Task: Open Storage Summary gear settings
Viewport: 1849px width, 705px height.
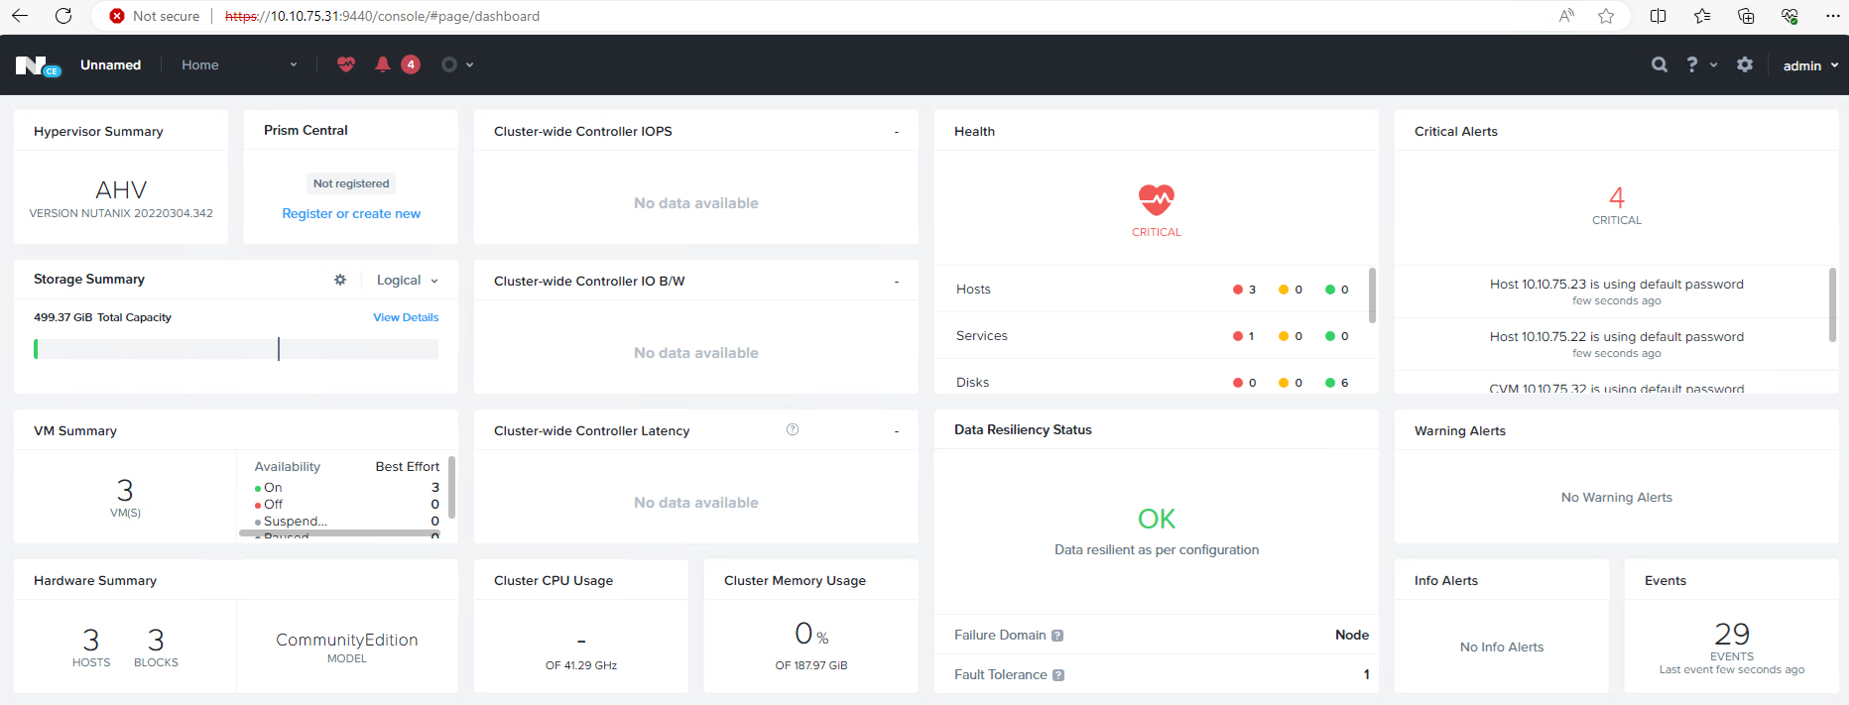Action: point(340,280)
